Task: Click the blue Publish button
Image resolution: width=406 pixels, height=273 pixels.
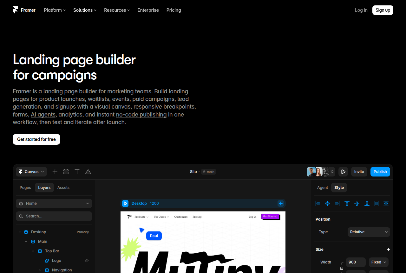Action: pos(380,172)
